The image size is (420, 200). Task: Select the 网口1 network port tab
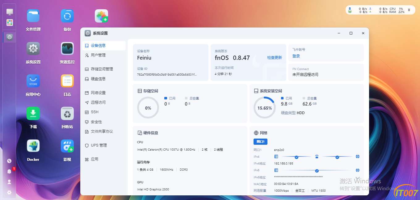260,142
